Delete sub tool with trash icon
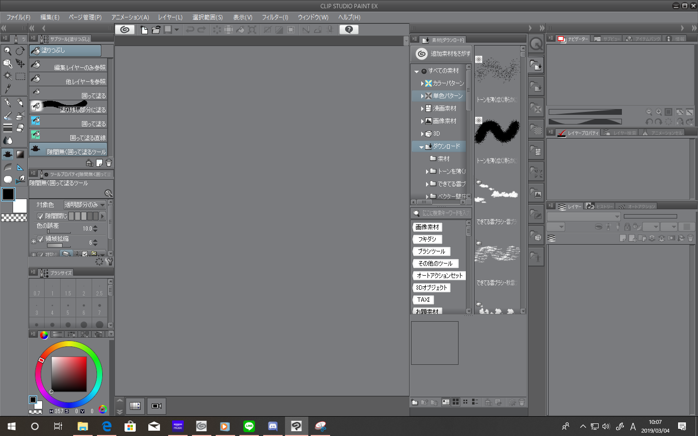 (x=109, y=163)
